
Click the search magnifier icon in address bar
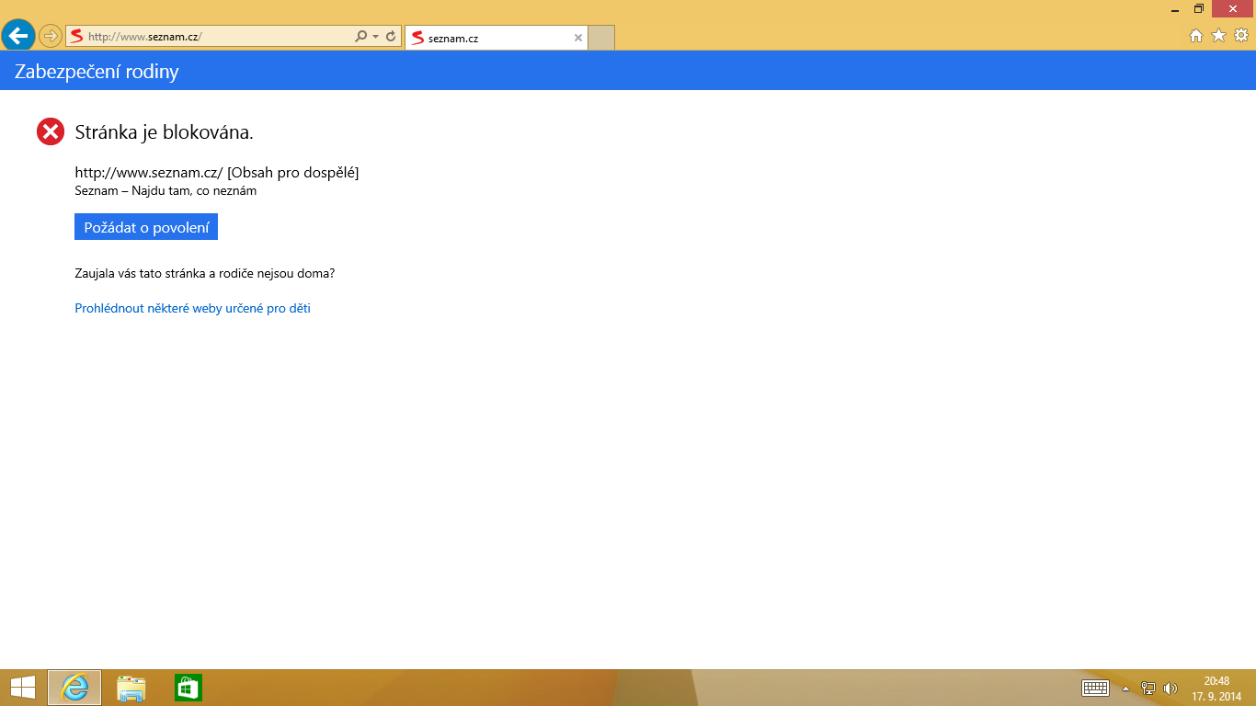(x=360, y=36)
